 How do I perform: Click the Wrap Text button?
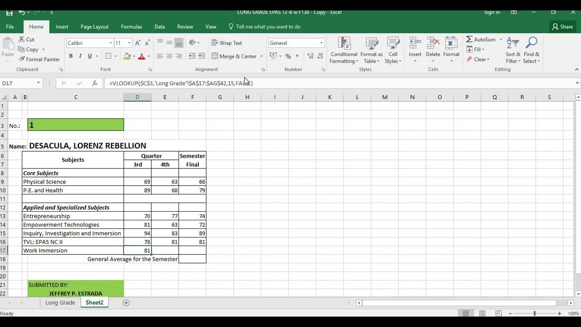pos(227,43)
